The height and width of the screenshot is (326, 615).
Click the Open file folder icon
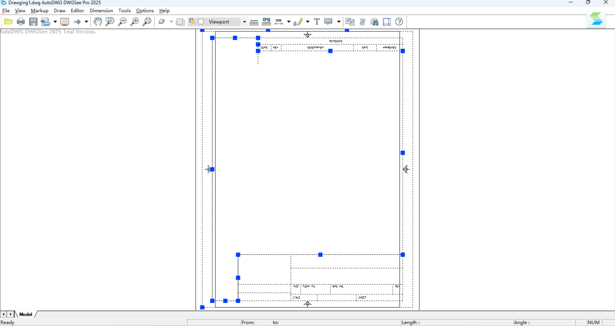coord(8,21)
